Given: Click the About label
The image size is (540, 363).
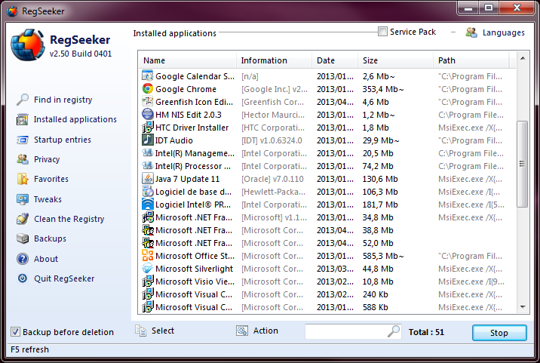Looking at the screenshot, I should point(46,259).
